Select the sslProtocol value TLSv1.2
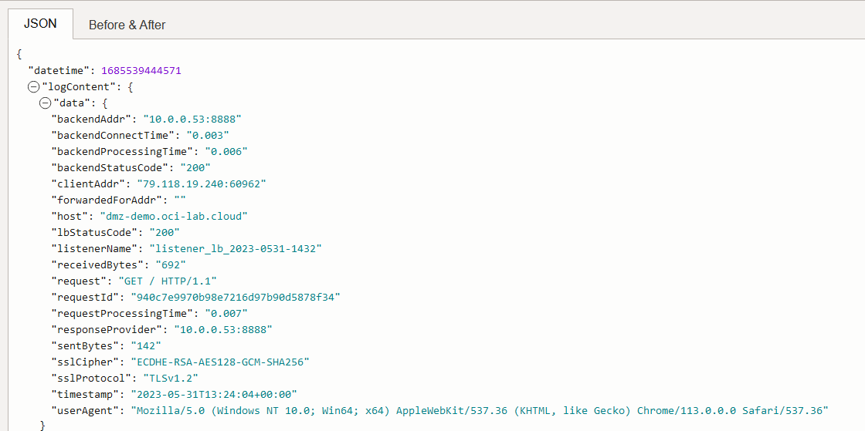This screenshot has height=431, width=865. [x=170, y=379]
